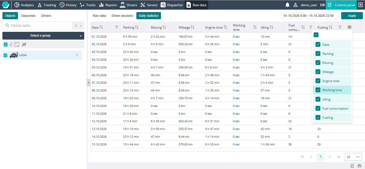The height and width of the screenshot is (169, 365).
Task: Open the rows per page dropdown
Action: click(353, 157)
